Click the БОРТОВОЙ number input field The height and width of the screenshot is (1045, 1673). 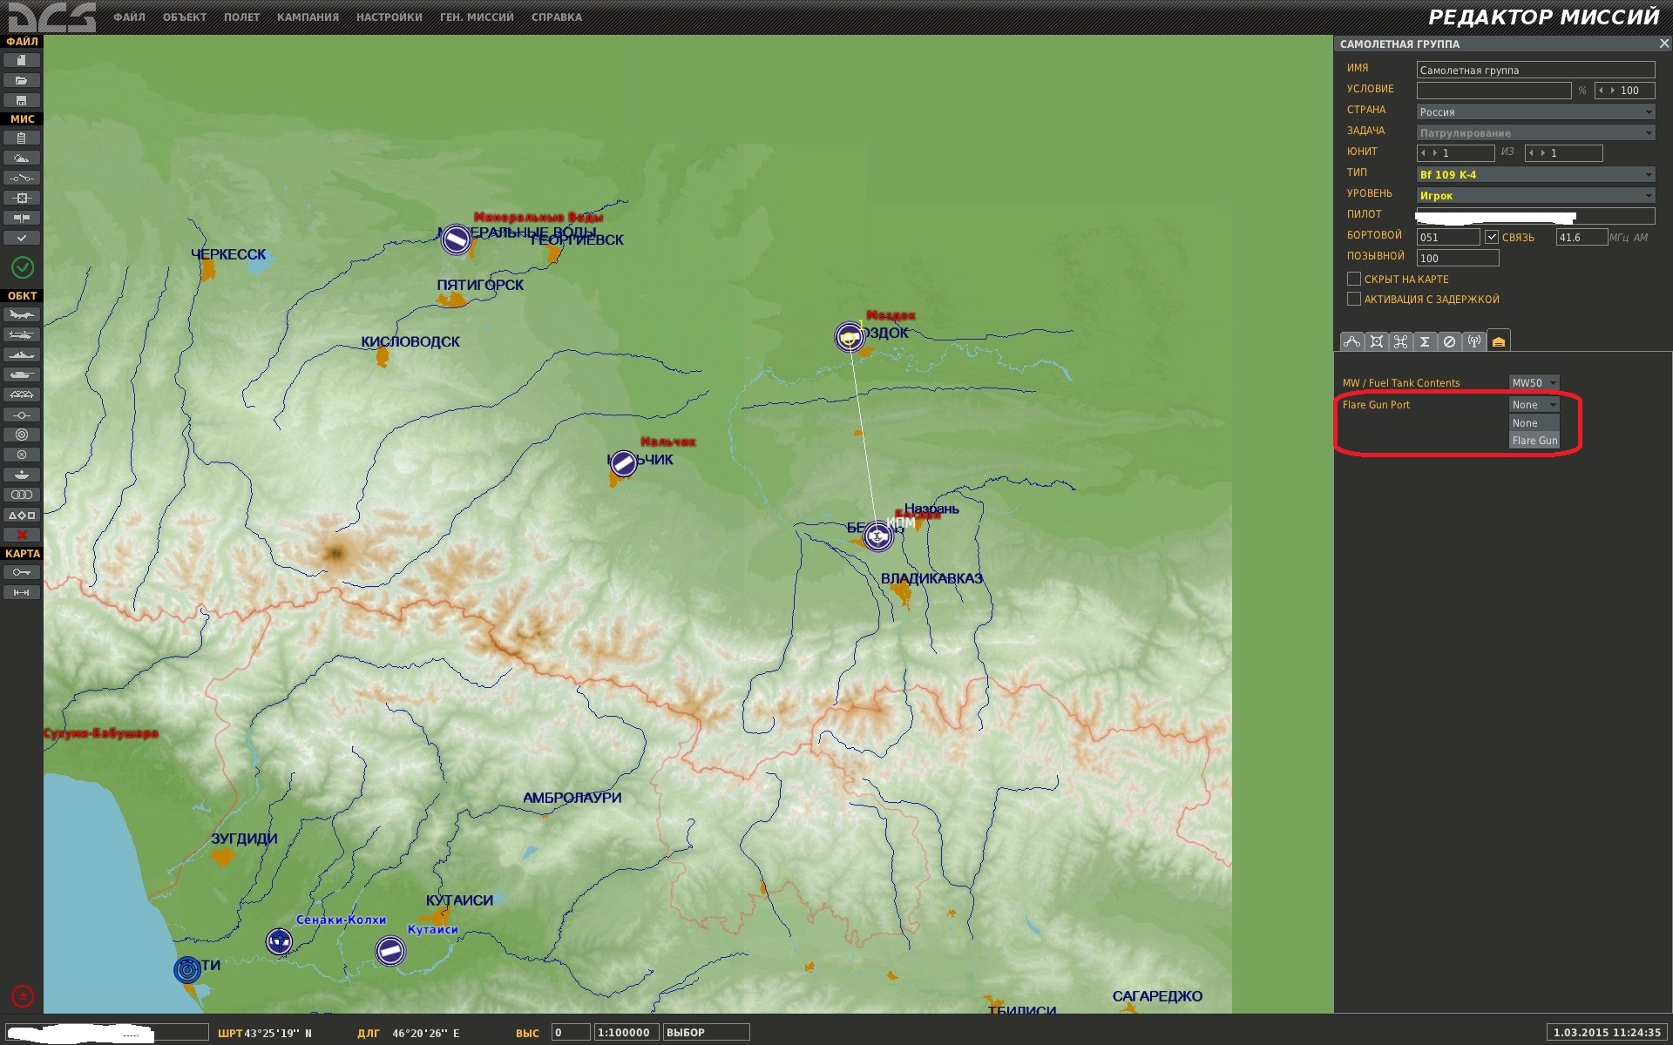tap(1447, 237)
